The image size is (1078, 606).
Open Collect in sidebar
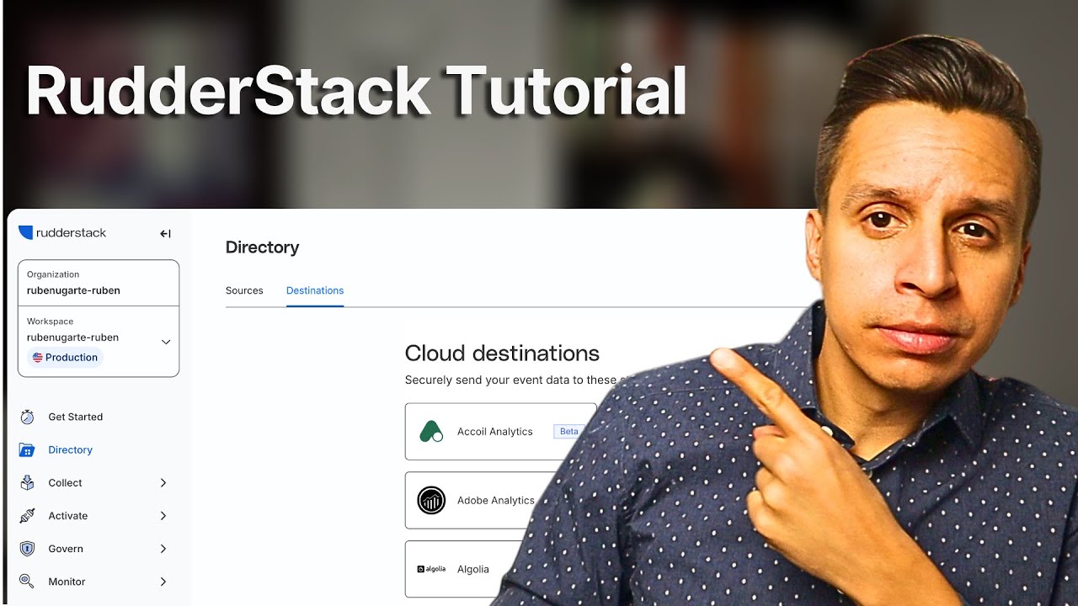(x=65, y=483)
